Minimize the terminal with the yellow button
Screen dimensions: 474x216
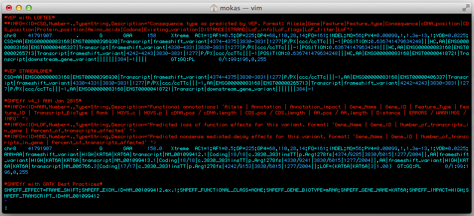tap(19, 8)
